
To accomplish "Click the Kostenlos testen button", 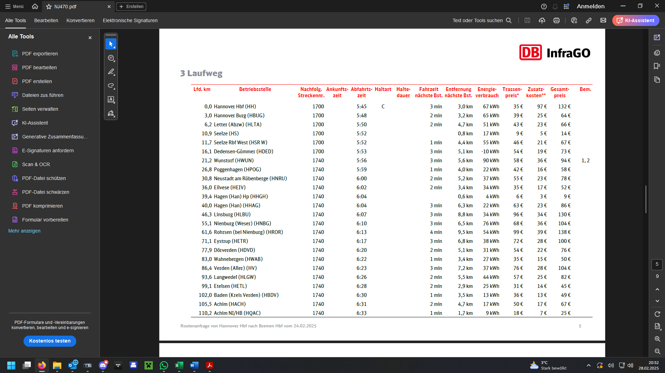I will [50, 341].
